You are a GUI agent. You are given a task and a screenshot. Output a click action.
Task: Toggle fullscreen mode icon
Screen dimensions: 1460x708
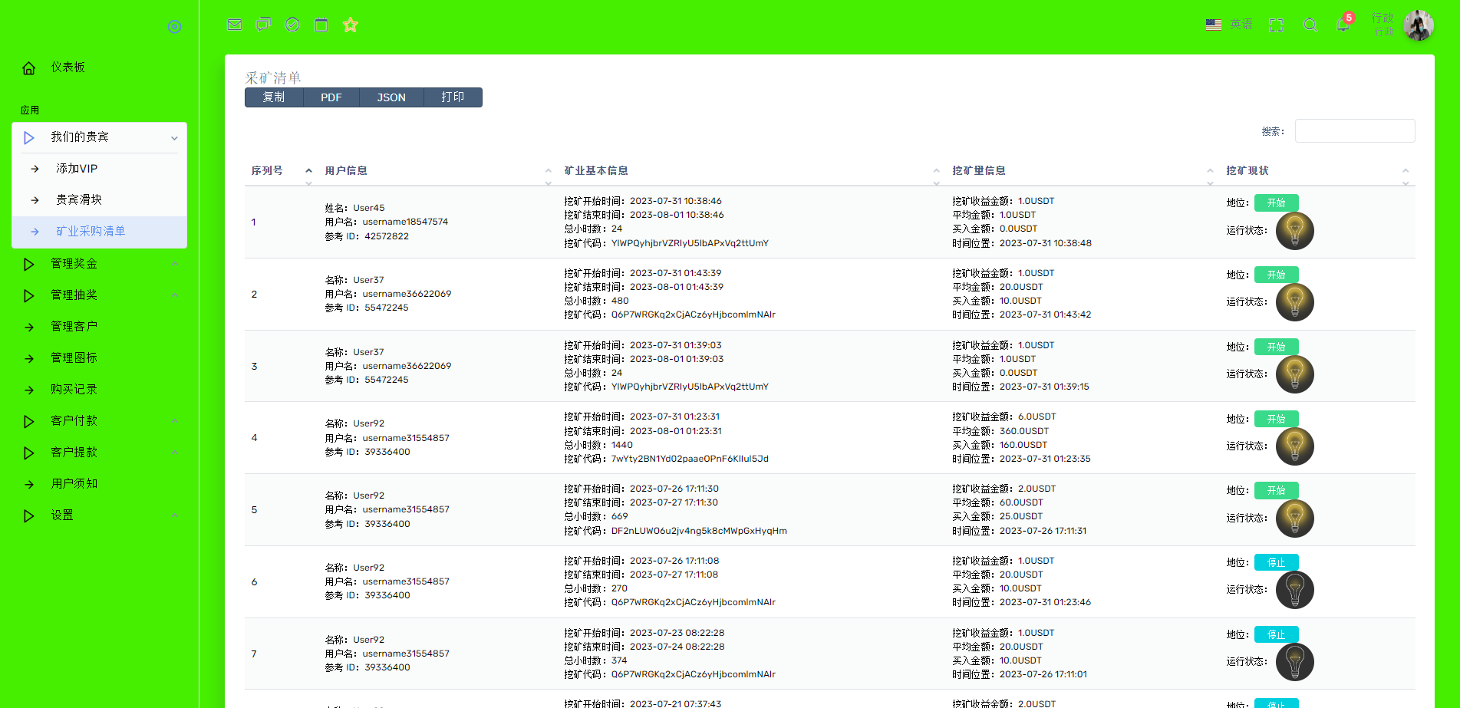pyautogui.click(x=1276, y=25)
